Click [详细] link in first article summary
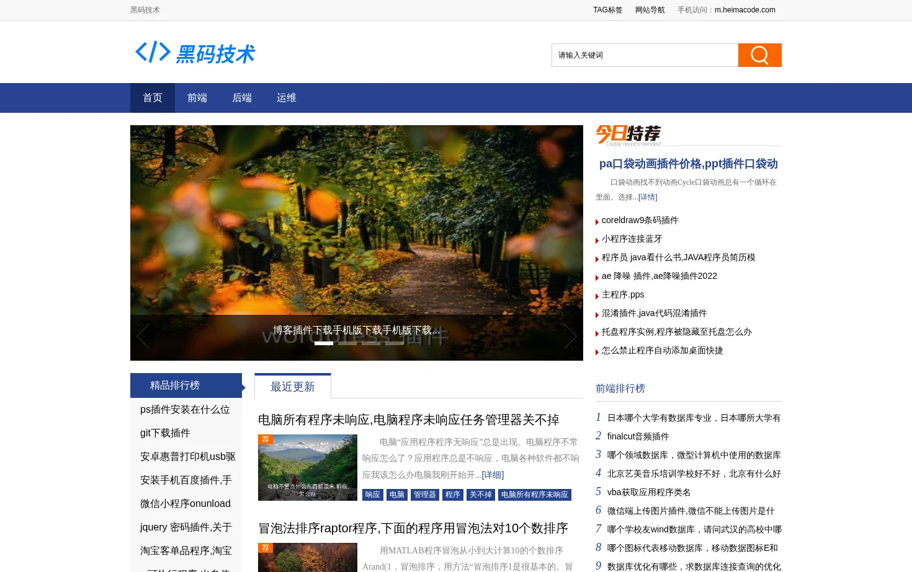The height and width of the screenshot is (572, 912). point(493,475)
